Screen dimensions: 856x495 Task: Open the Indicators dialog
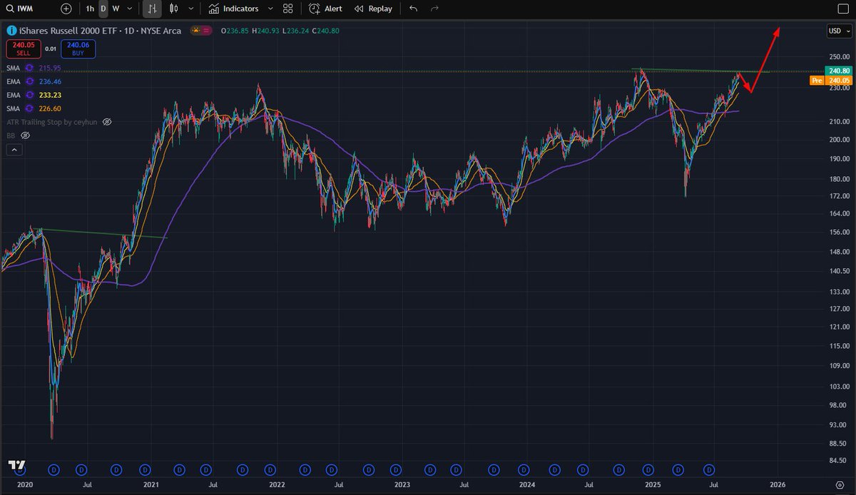point(233,9)
